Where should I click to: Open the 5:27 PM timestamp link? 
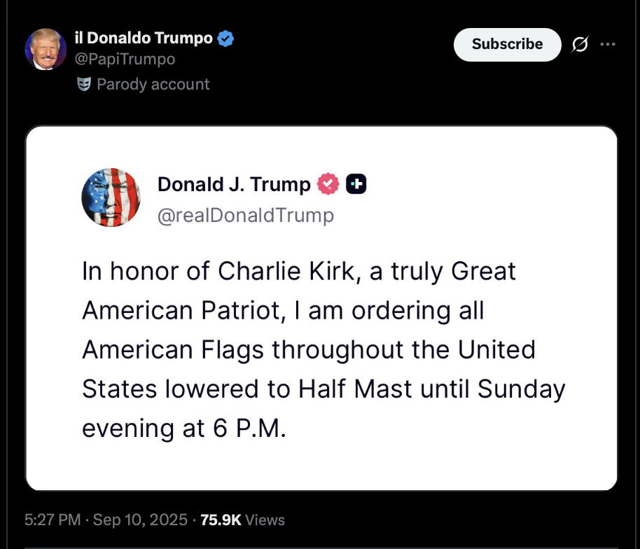coord(50,520)
